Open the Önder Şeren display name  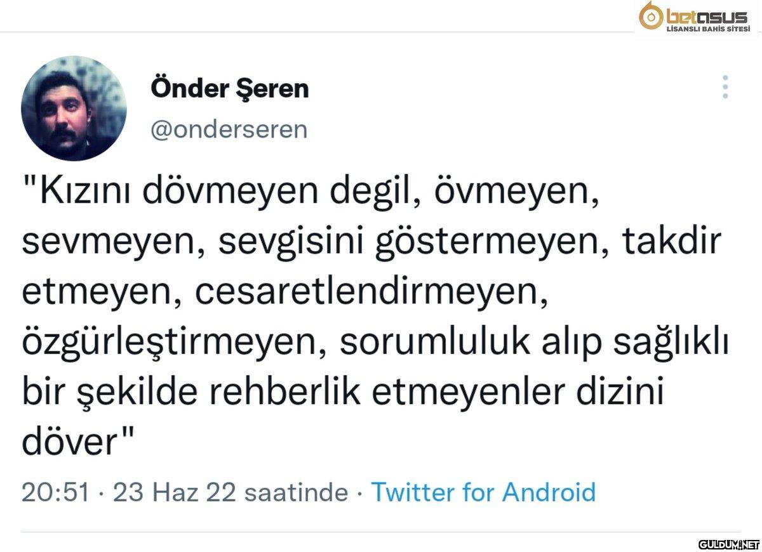[x=230, y=88]
